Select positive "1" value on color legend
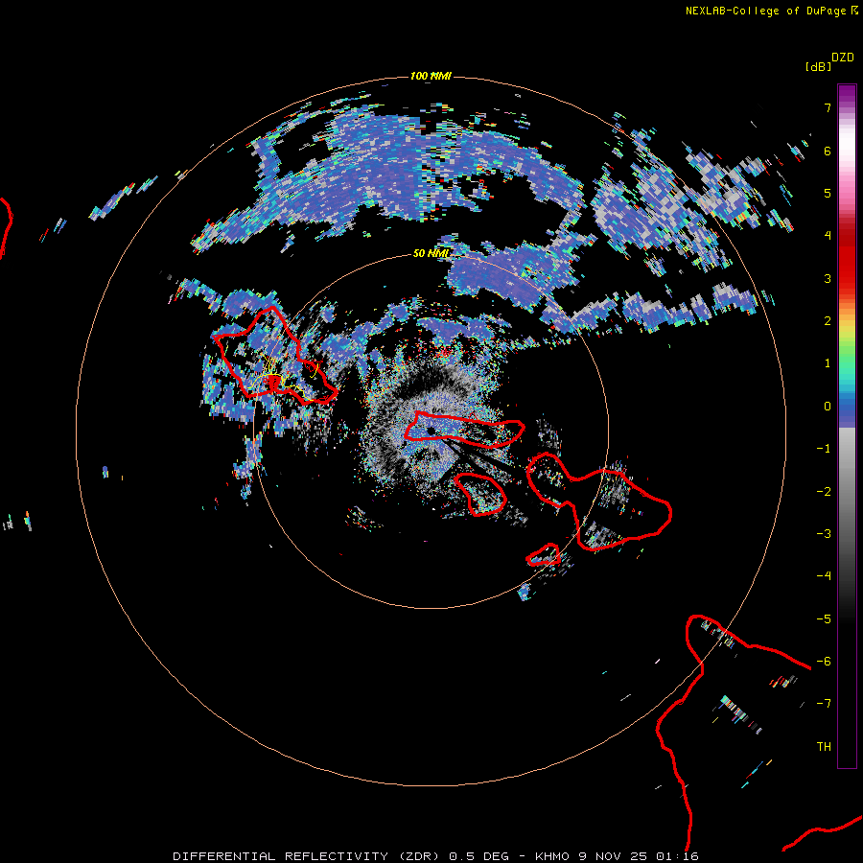This screenshot has height=863, width=863. tap(828, 363)
